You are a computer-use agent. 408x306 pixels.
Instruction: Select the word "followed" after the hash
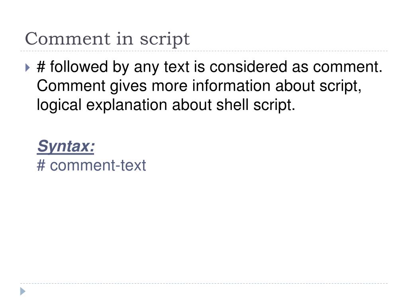tap(79, 67)
